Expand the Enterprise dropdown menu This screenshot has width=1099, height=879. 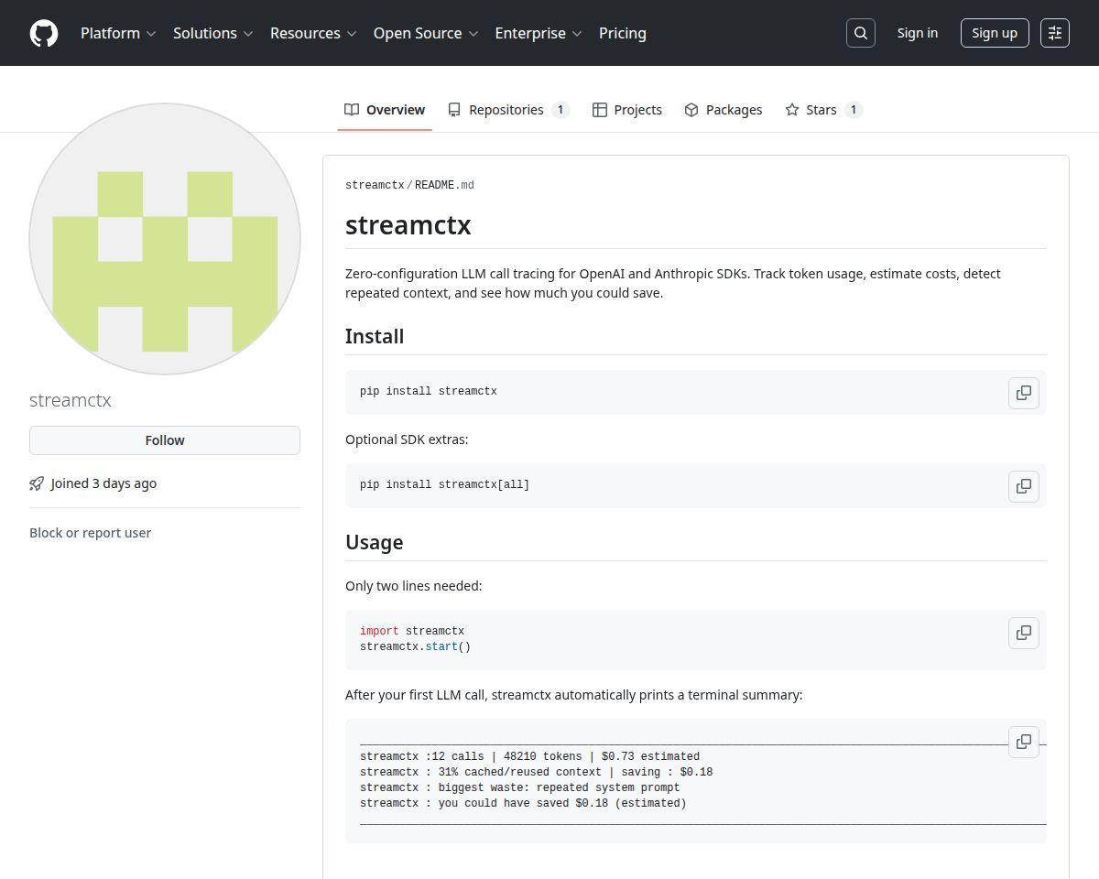pos(539,33)
